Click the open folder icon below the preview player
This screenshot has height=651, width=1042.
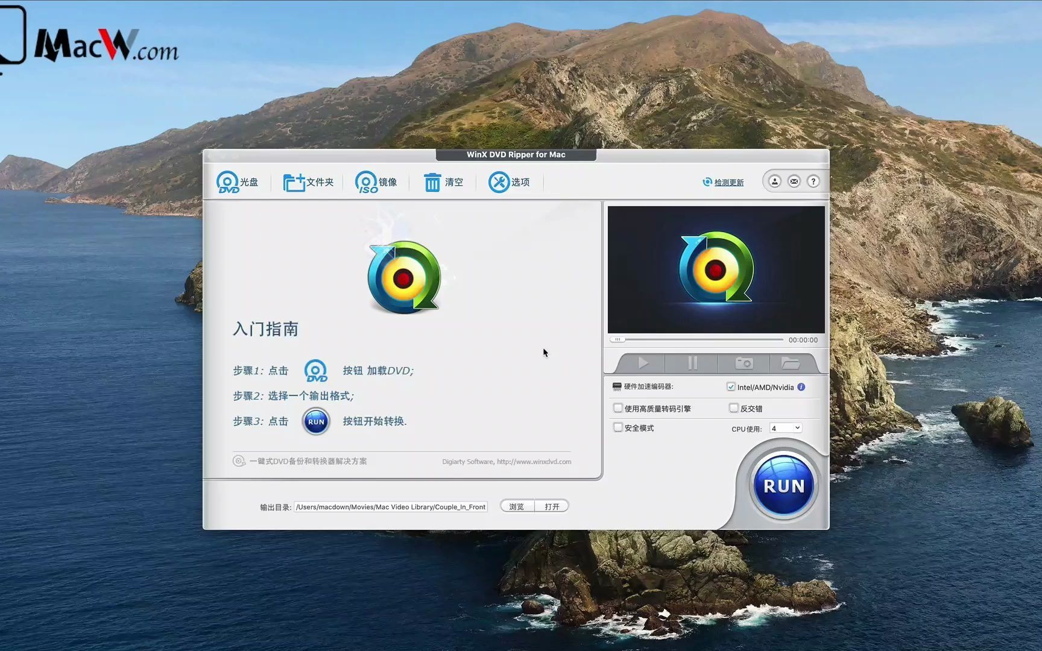[792, 363]
